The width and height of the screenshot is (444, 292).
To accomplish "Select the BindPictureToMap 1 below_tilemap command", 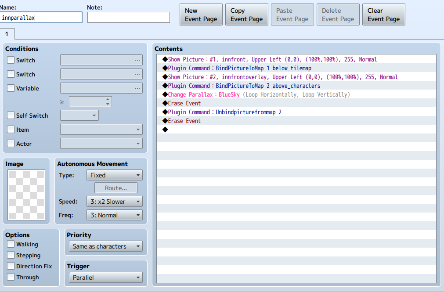I will [239, 68].
